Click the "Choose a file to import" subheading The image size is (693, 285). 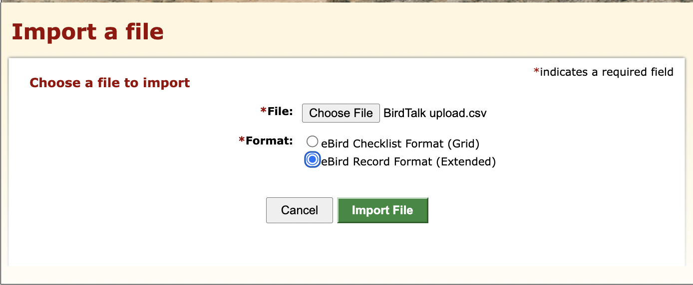(x=110, y=83)
